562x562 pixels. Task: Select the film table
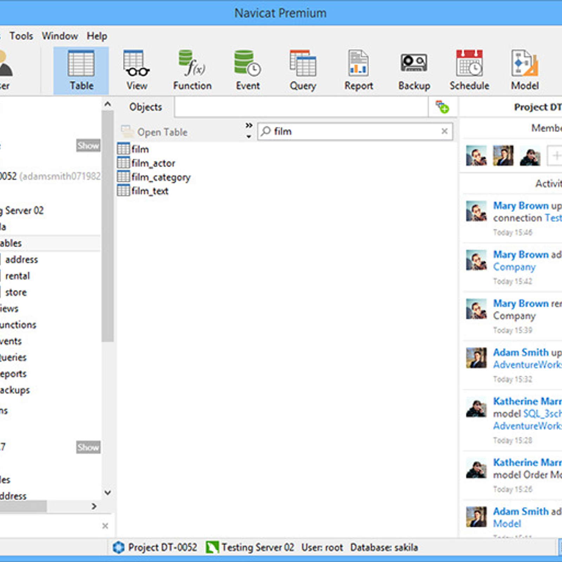(133, 149)
